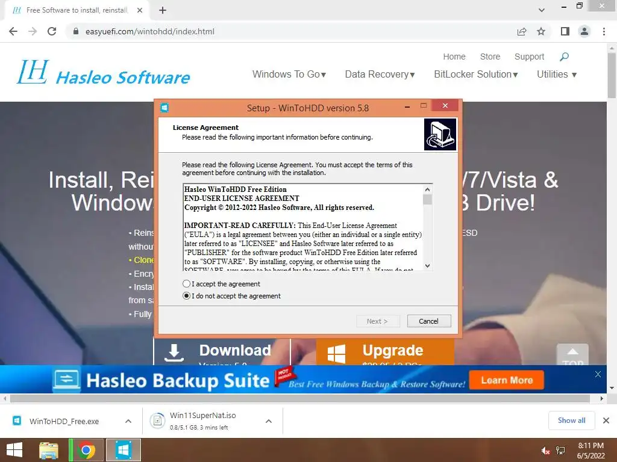Click the yellow Clone bullet link

click(x=142, y=260)
